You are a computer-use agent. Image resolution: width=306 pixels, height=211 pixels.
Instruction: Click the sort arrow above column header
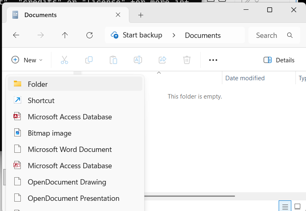(x=159, y=73)
